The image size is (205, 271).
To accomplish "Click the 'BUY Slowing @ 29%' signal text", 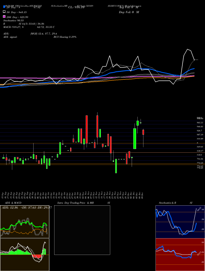I will [65, 37].
